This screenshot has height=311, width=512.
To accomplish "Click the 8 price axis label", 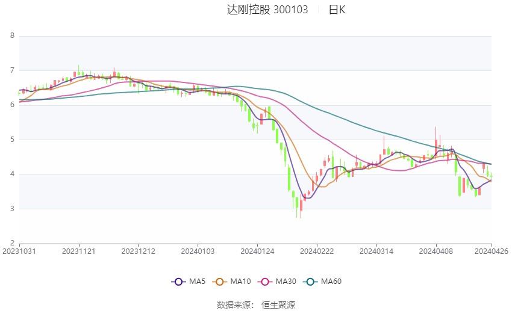I will [12, 35].
